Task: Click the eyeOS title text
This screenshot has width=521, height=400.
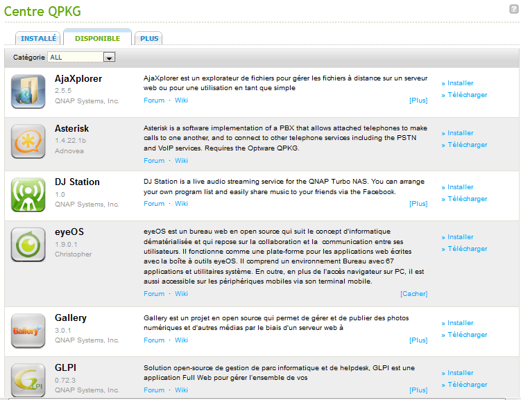Action: (69, 232)
